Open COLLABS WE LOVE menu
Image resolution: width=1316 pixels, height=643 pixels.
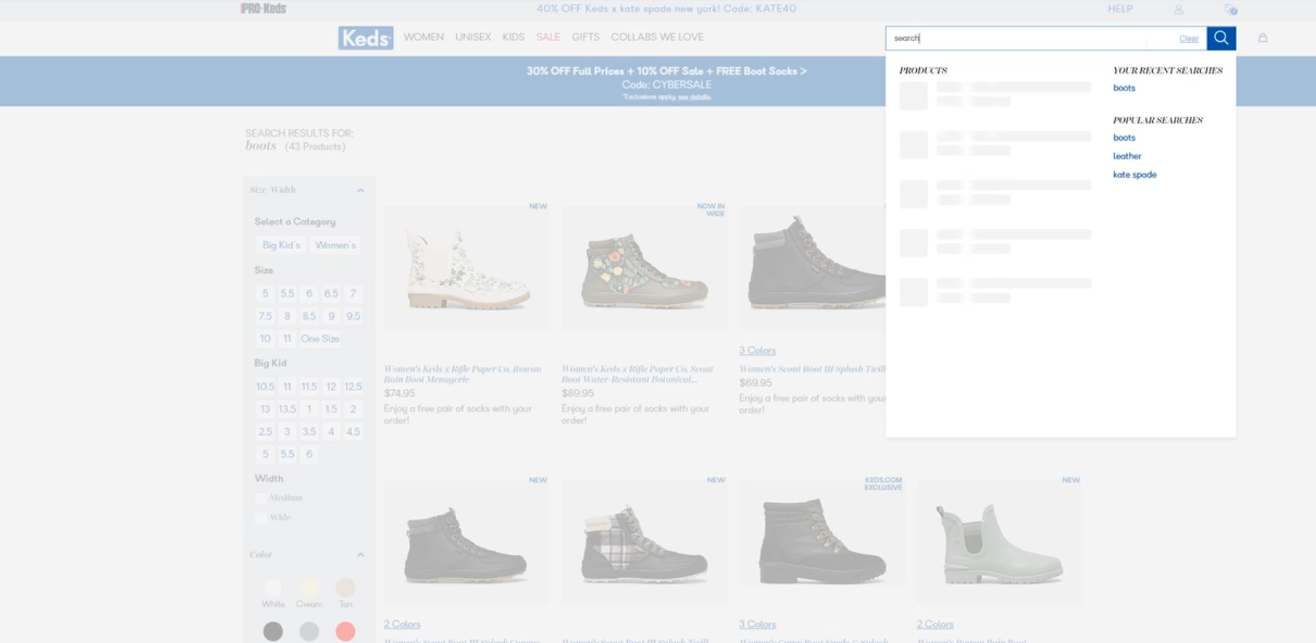click(657, 37)
